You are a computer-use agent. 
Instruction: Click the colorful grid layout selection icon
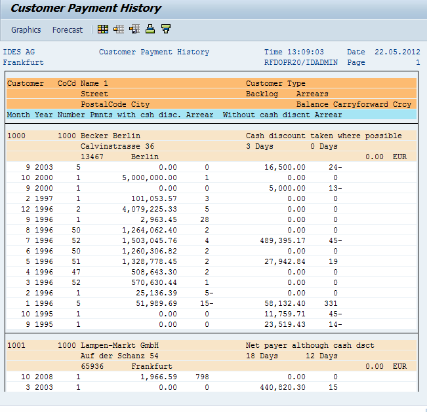[x=103, y=29]
